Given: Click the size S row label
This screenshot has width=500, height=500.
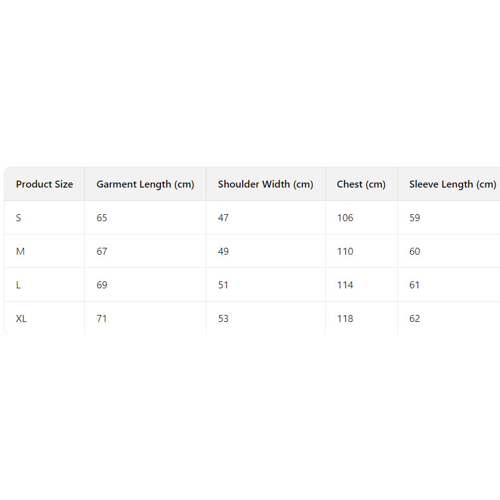Looking at the screenshot, I should (18, 218).
